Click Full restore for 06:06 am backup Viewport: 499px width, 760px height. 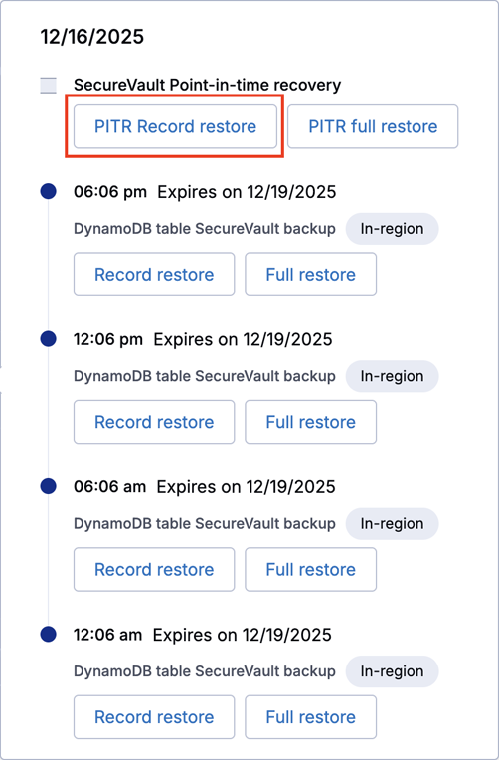[x=310, y=570]
